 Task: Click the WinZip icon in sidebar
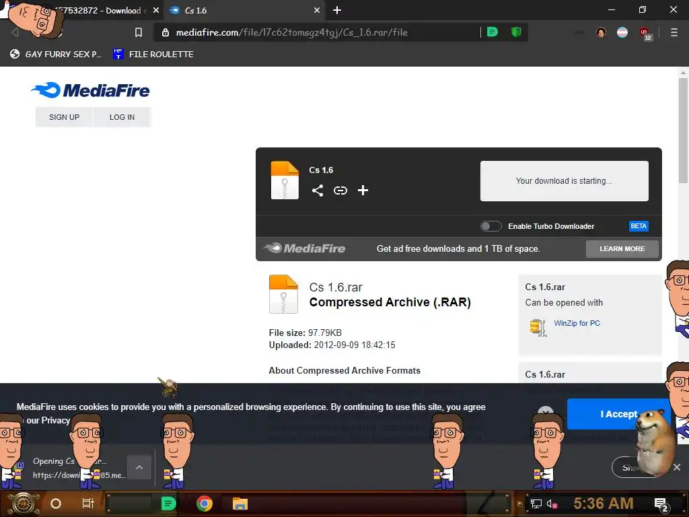coord(538,328)
